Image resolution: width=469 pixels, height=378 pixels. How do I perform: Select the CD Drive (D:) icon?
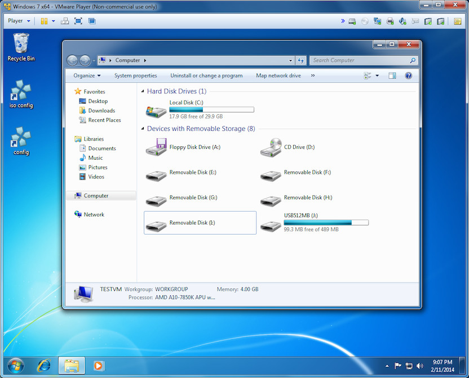pos(271,147)
